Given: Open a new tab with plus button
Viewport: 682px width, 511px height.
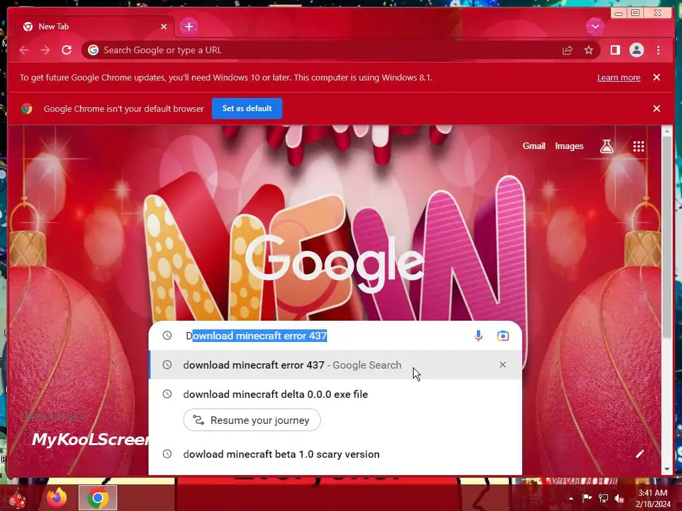Looking at the screenshot, I should 188,27.
